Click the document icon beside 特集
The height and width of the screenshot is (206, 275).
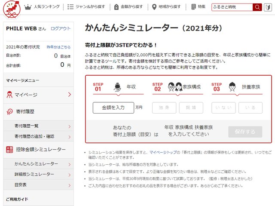pyautogui.click(x=193, y=7)
